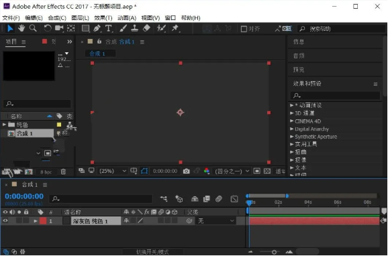Open the 动画(A) menu
Viewport: 388px width, 256px height.
127,18
